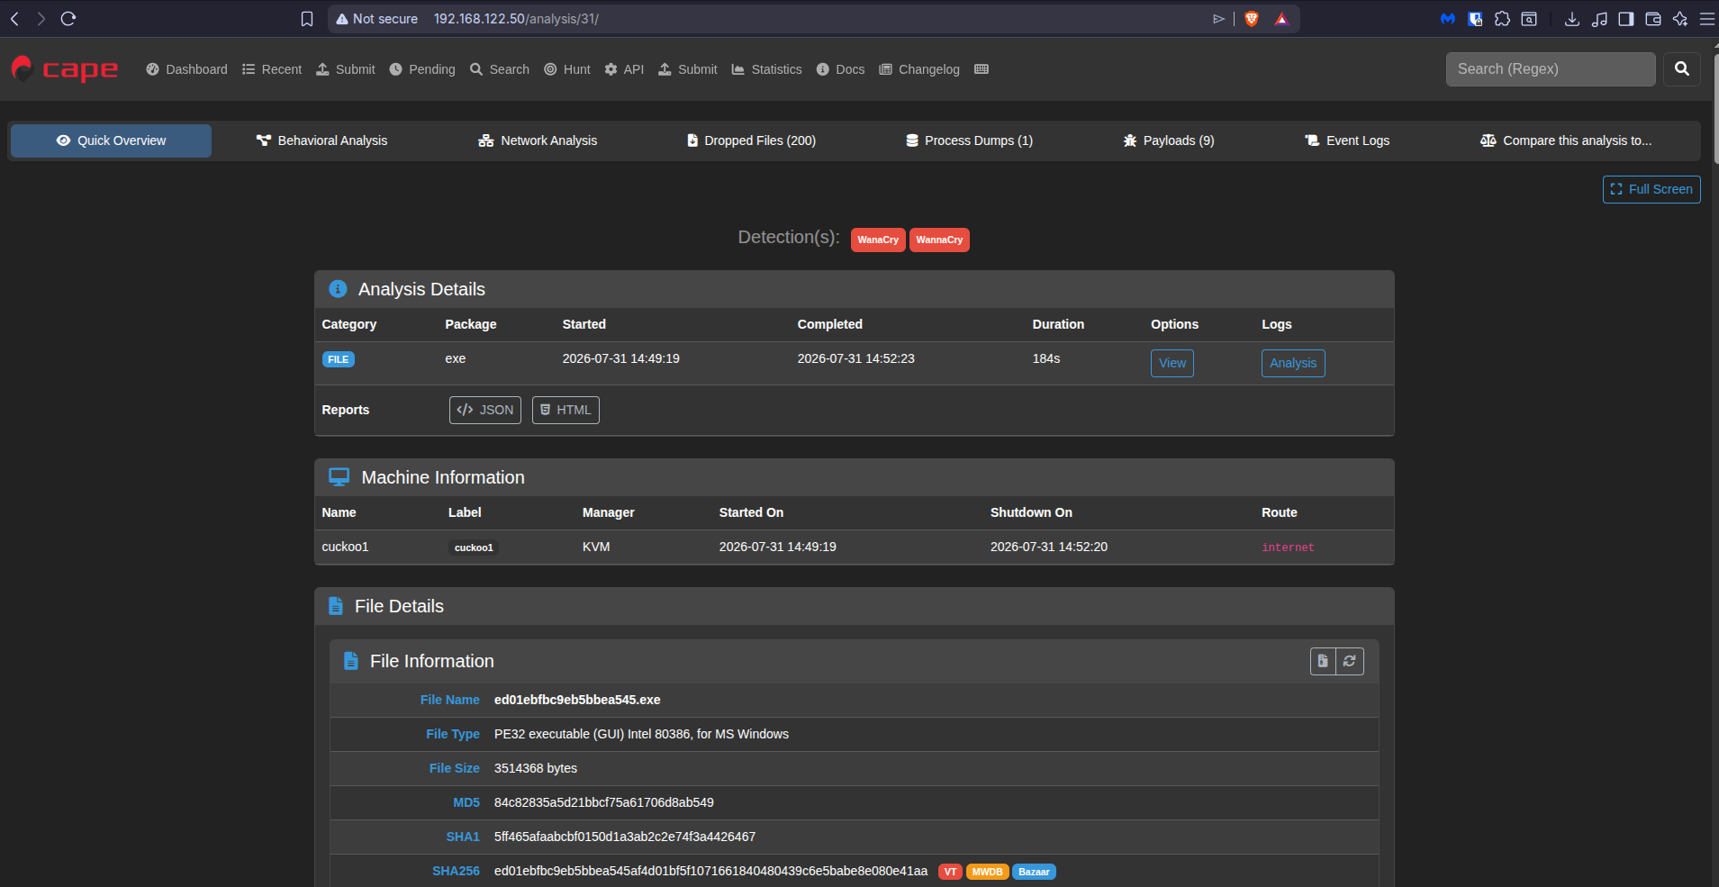Screen dimensions: 1719x887
Task: Switch to the Network Analysis tab
Action: coord(538,140)
